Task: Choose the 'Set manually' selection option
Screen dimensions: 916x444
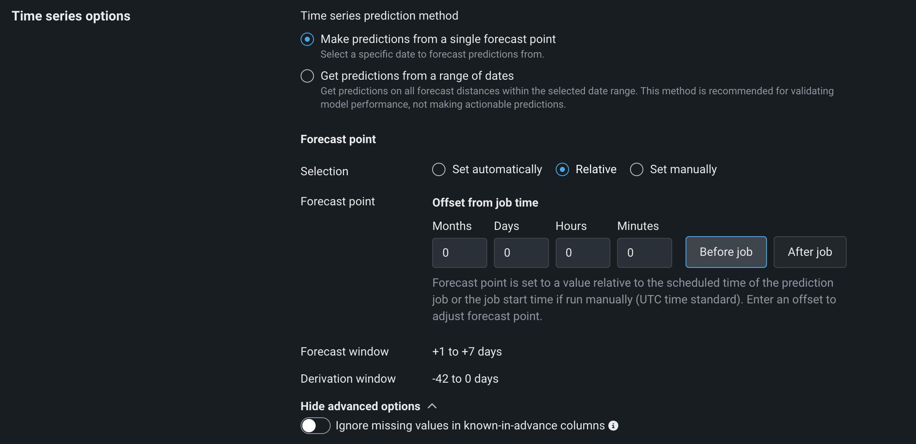Action: 637,169
